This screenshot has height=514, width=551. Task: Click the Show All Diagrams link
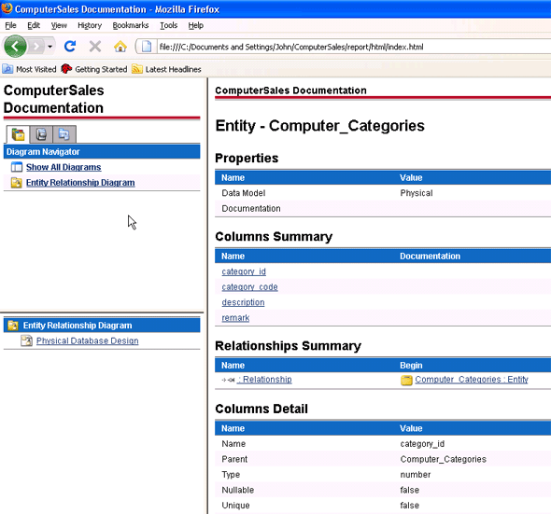(64, 167)
